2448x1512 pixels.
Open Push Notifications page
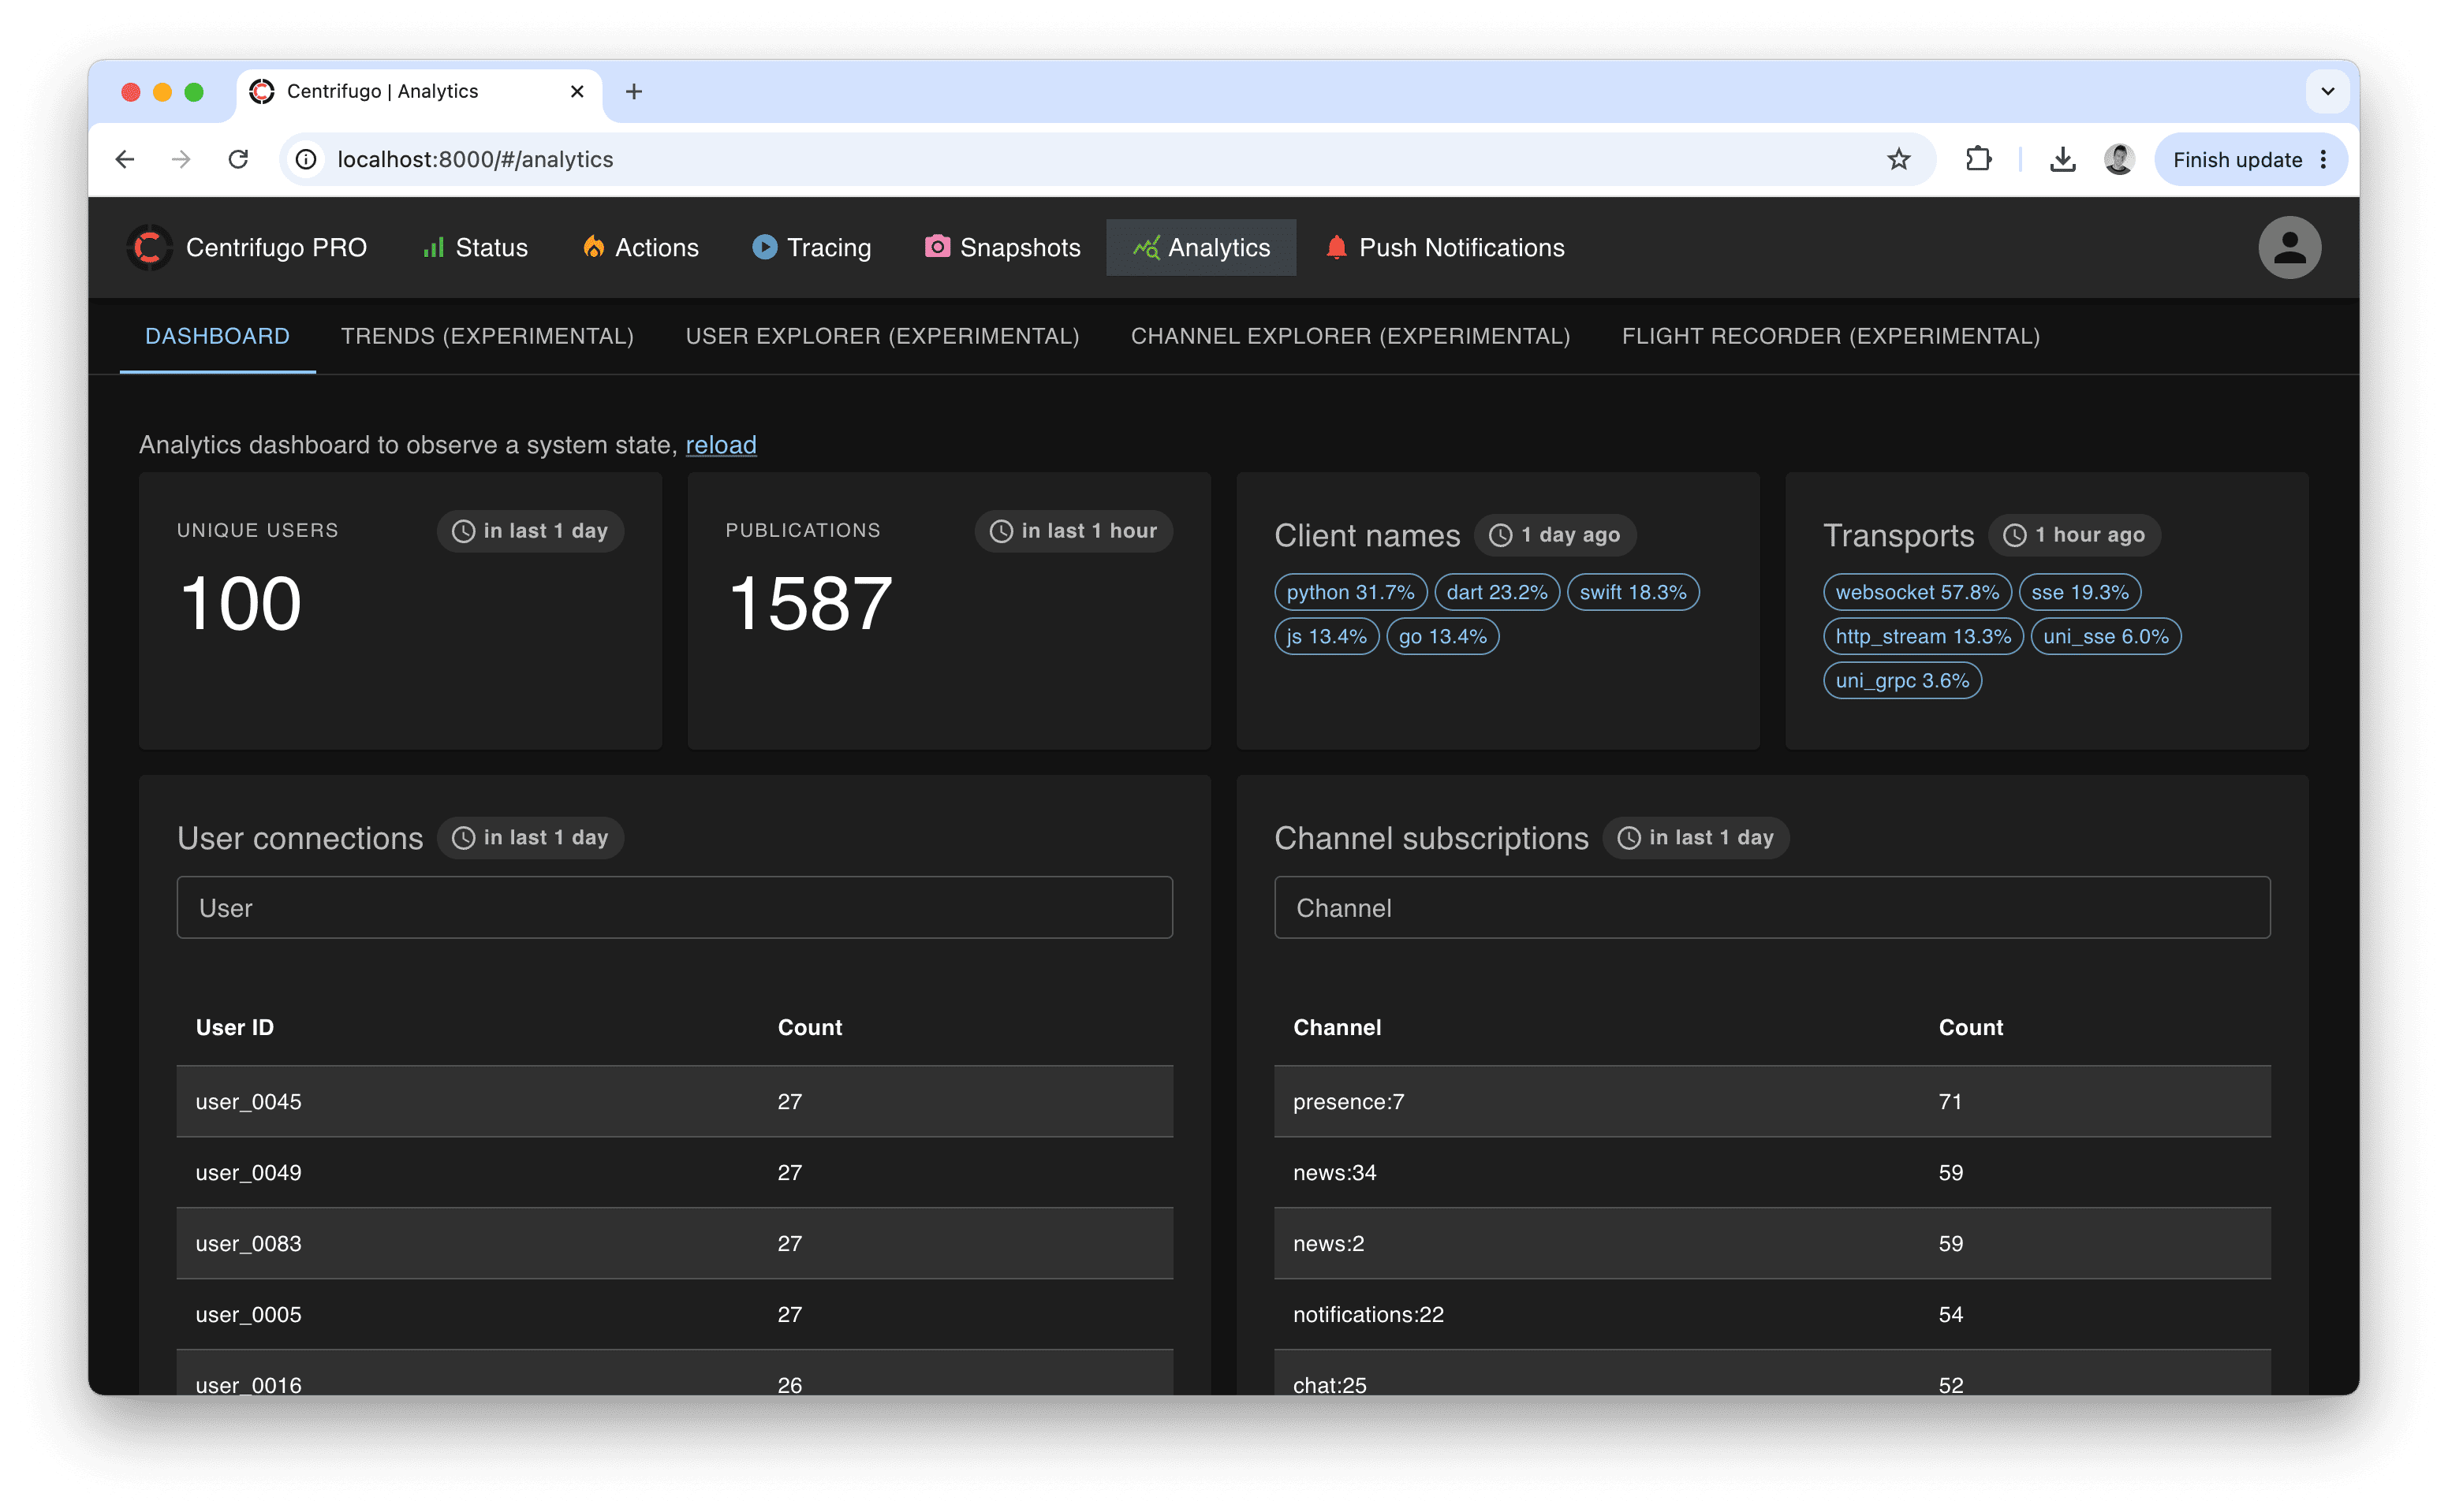pos(1445,247)
